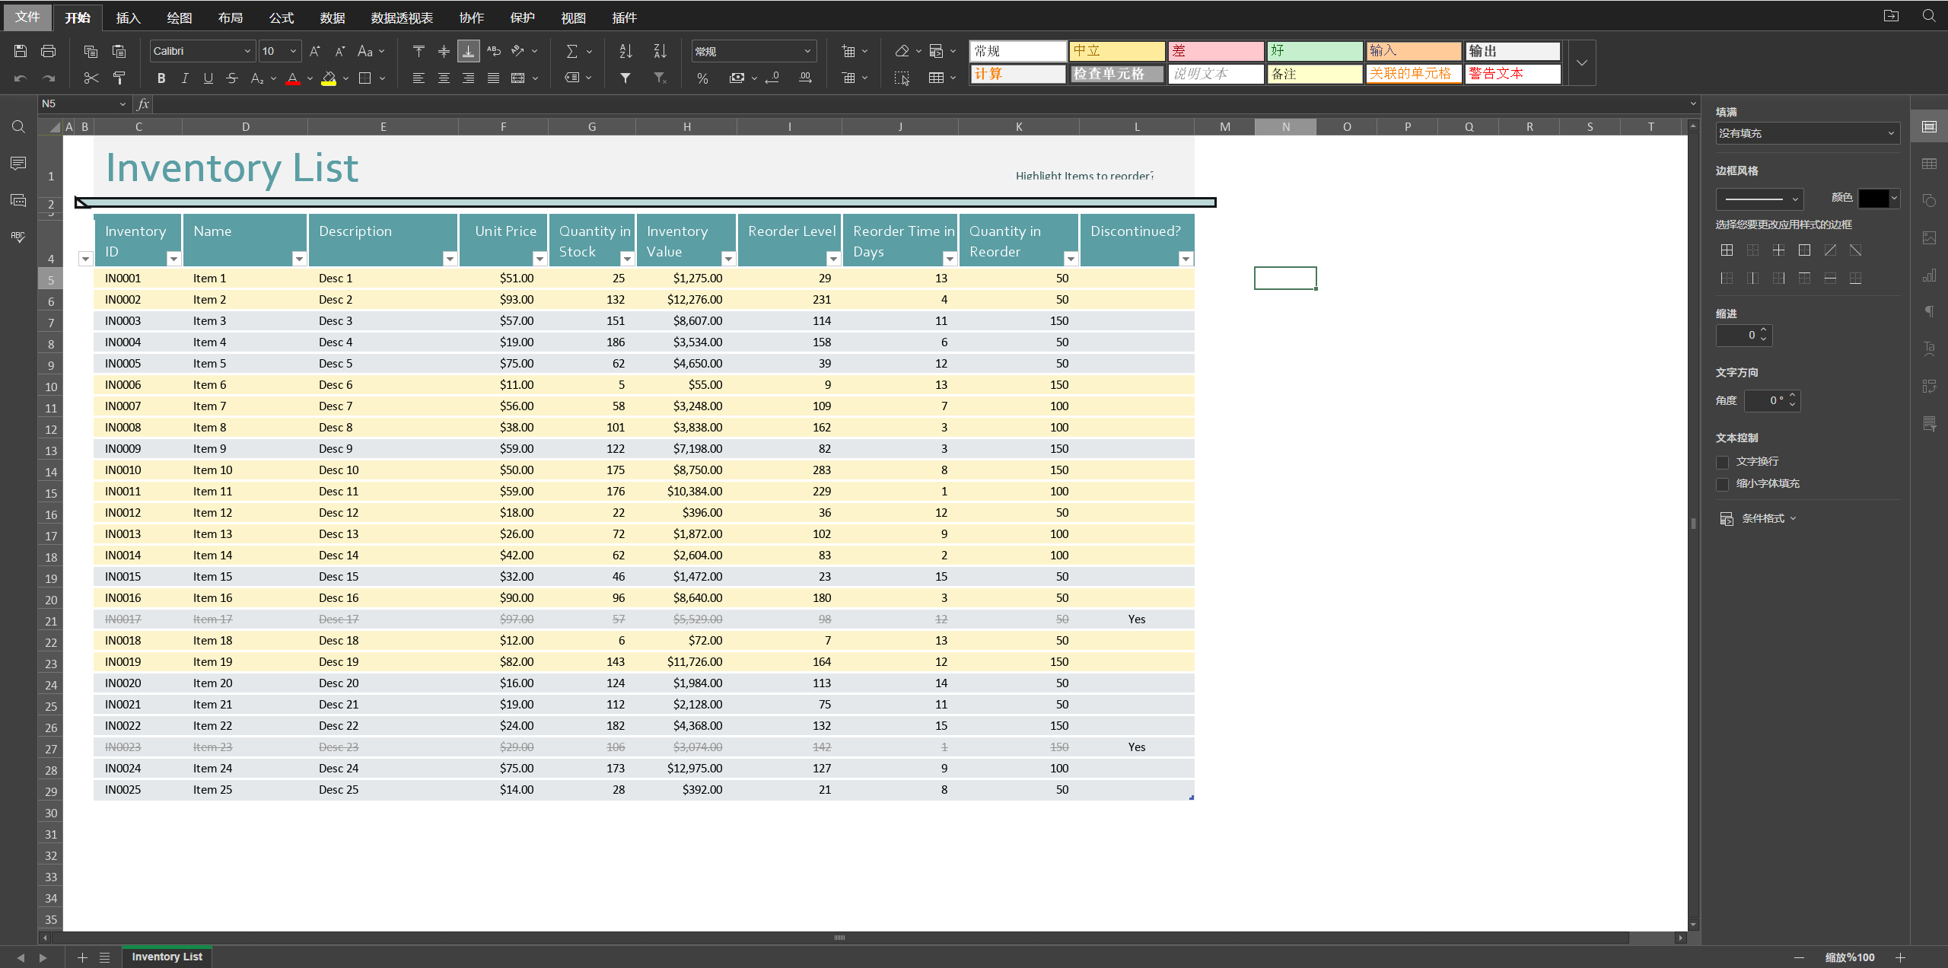1948x968 pixels.
Task: Open the 文件 file tab
Action: (27, 17)
